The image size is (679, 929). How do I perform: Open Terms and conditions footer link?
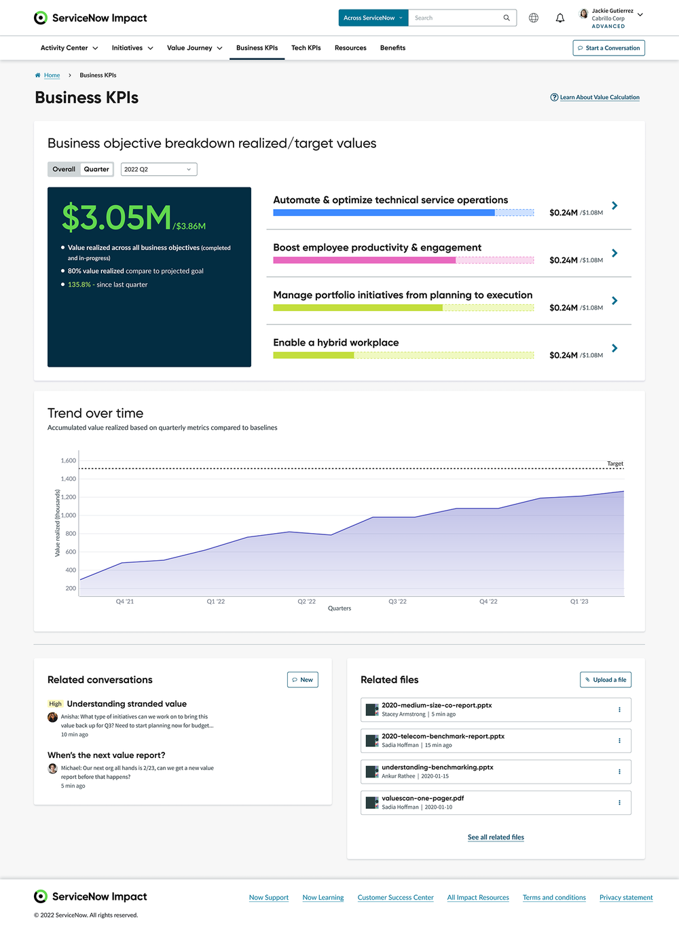tap(554, 898)
